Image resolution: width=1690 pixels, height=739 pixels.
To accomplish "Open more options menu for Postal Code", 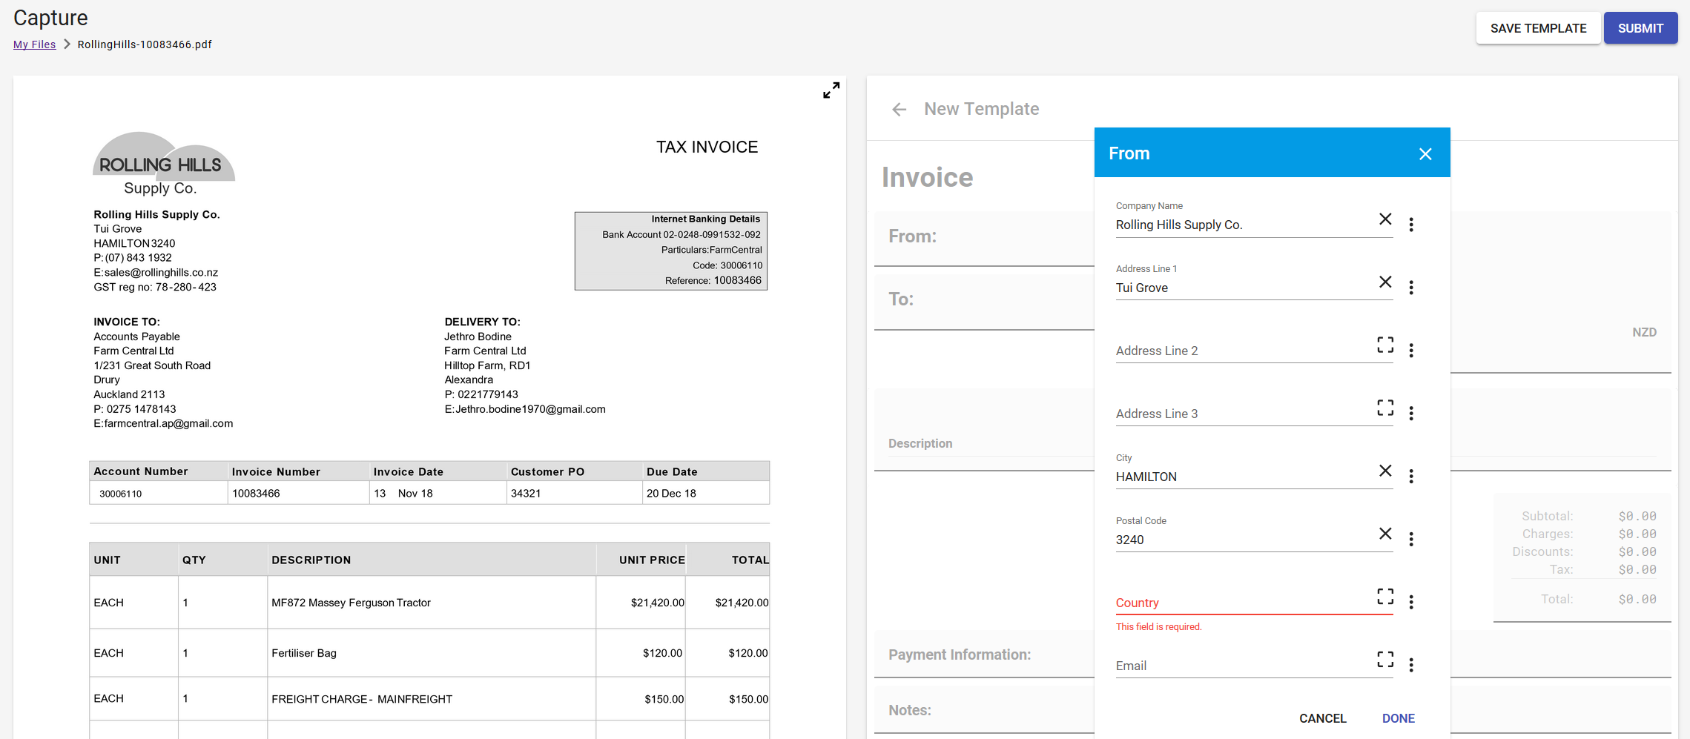I will (1410, 540).
